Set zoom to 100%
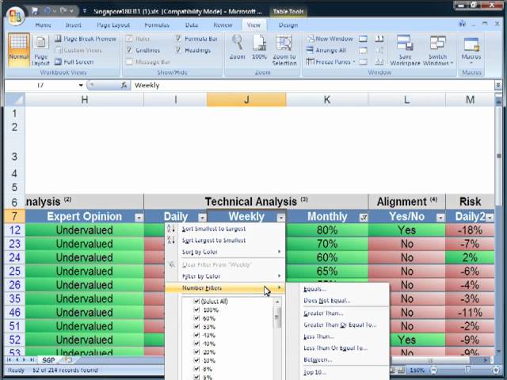Viewport: 507px width, 380px height. pyautogui.click(x=259, y=47)
